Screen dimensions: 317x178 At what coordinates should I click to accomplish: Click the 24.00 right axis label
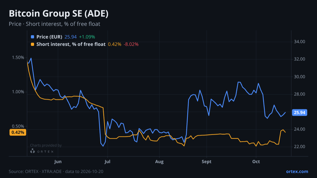tap(300, 129)
